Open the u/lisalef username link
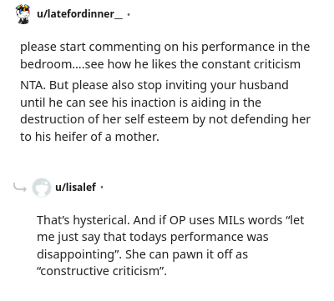Screen dimensions: 334x301 click(x=76, y=187)
